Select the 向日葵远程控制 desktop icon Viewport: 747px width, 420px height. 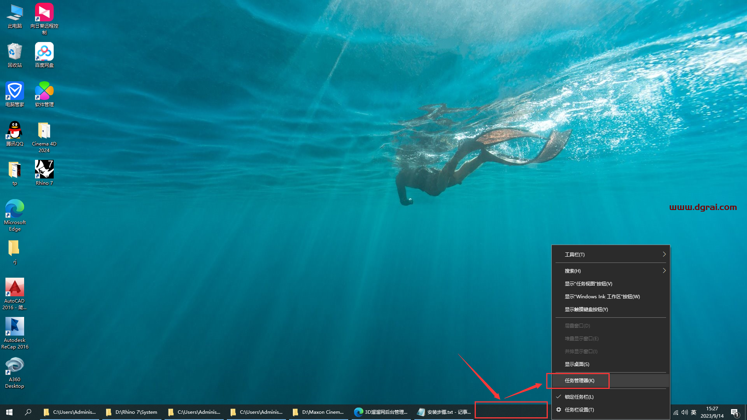[44, 19]
